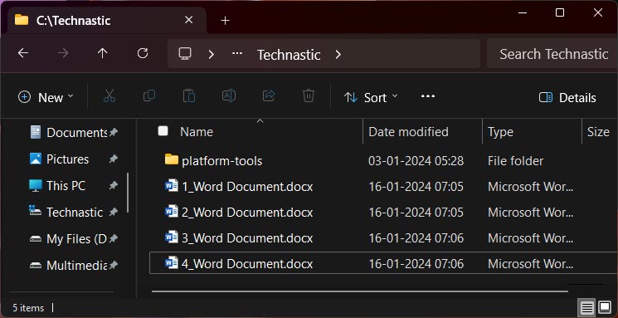Minimize the File Explorer window
Image resolution: width=618 pixels, height=318 pixels.
pos(523,12)
